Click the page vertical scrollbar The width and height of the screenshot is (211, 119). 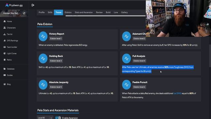pos(210,56)
